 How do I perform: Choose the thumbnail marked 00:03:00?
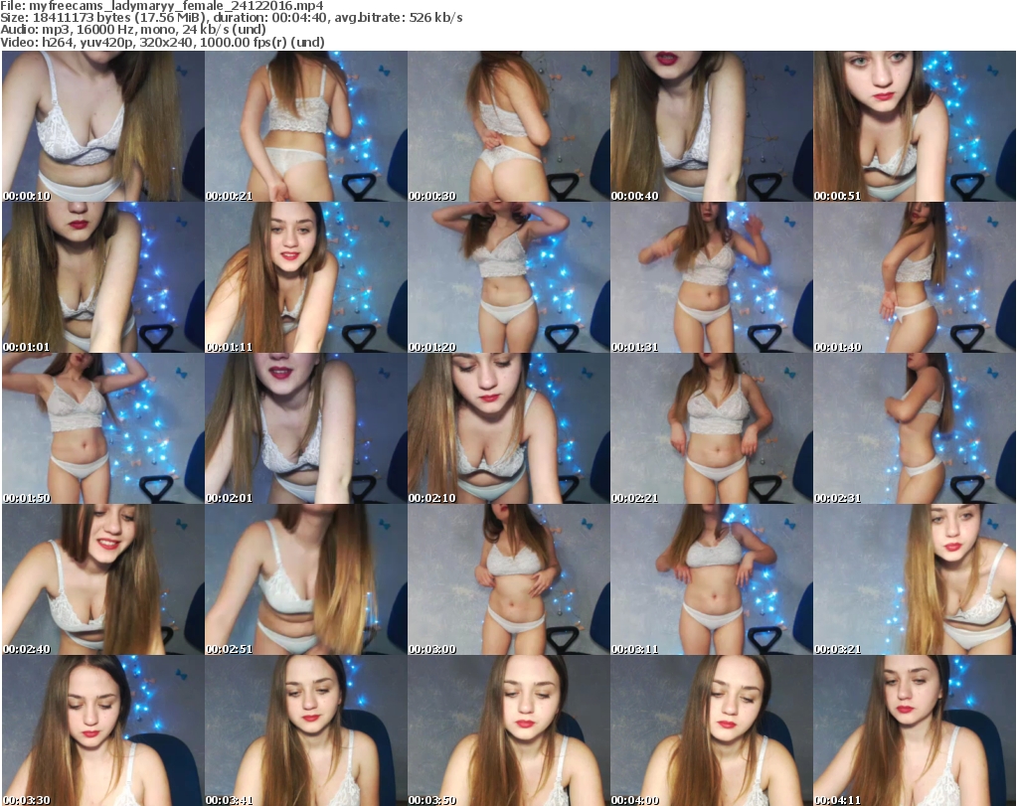[508, 579]
